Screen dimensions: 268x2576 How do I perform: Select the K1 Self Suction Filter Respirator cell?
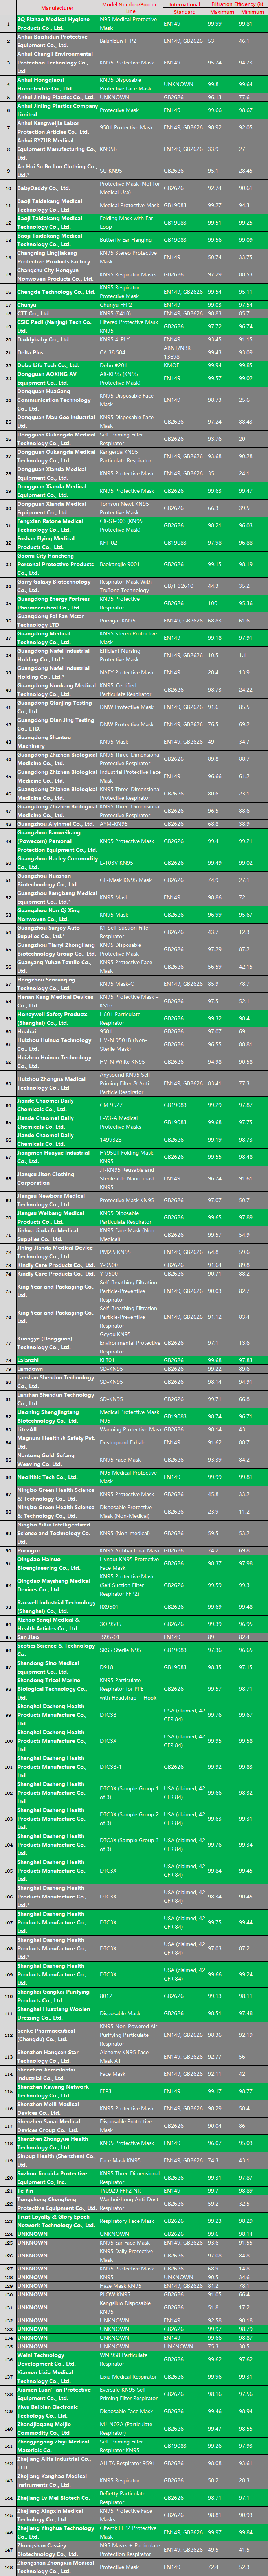point(130,932)
